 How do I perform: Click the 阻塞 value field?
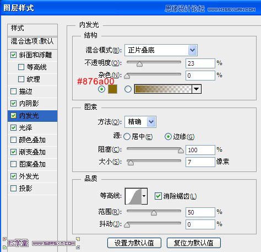point(200,150)
